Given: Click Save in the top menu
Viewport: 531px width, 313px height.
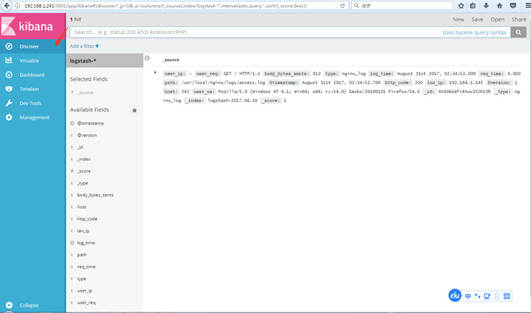Looking at the screenshot, I should [477, 19].
